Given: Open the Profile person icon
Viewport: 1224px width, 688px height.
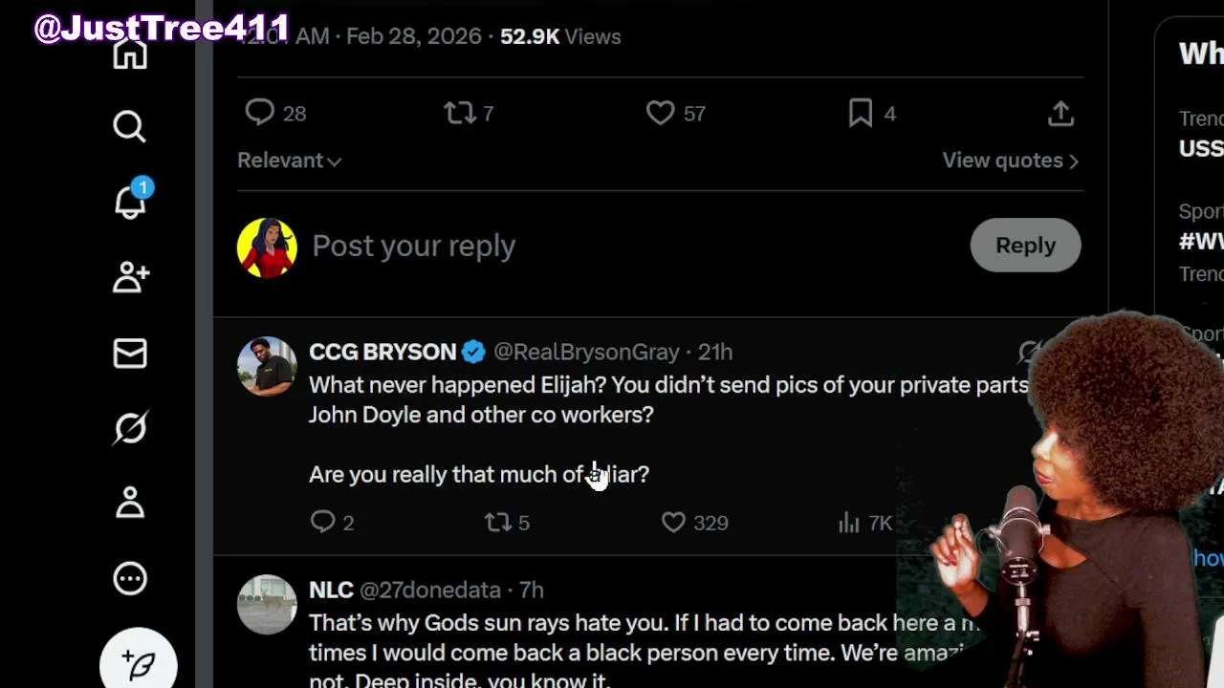Looking at the screenshot, I should point(130,503).
